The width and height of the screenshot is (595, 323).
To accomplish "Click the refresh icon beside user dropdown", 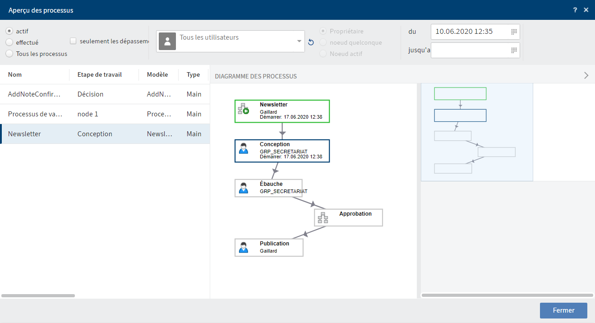I will pyautogui.click(x=311, y=42).
